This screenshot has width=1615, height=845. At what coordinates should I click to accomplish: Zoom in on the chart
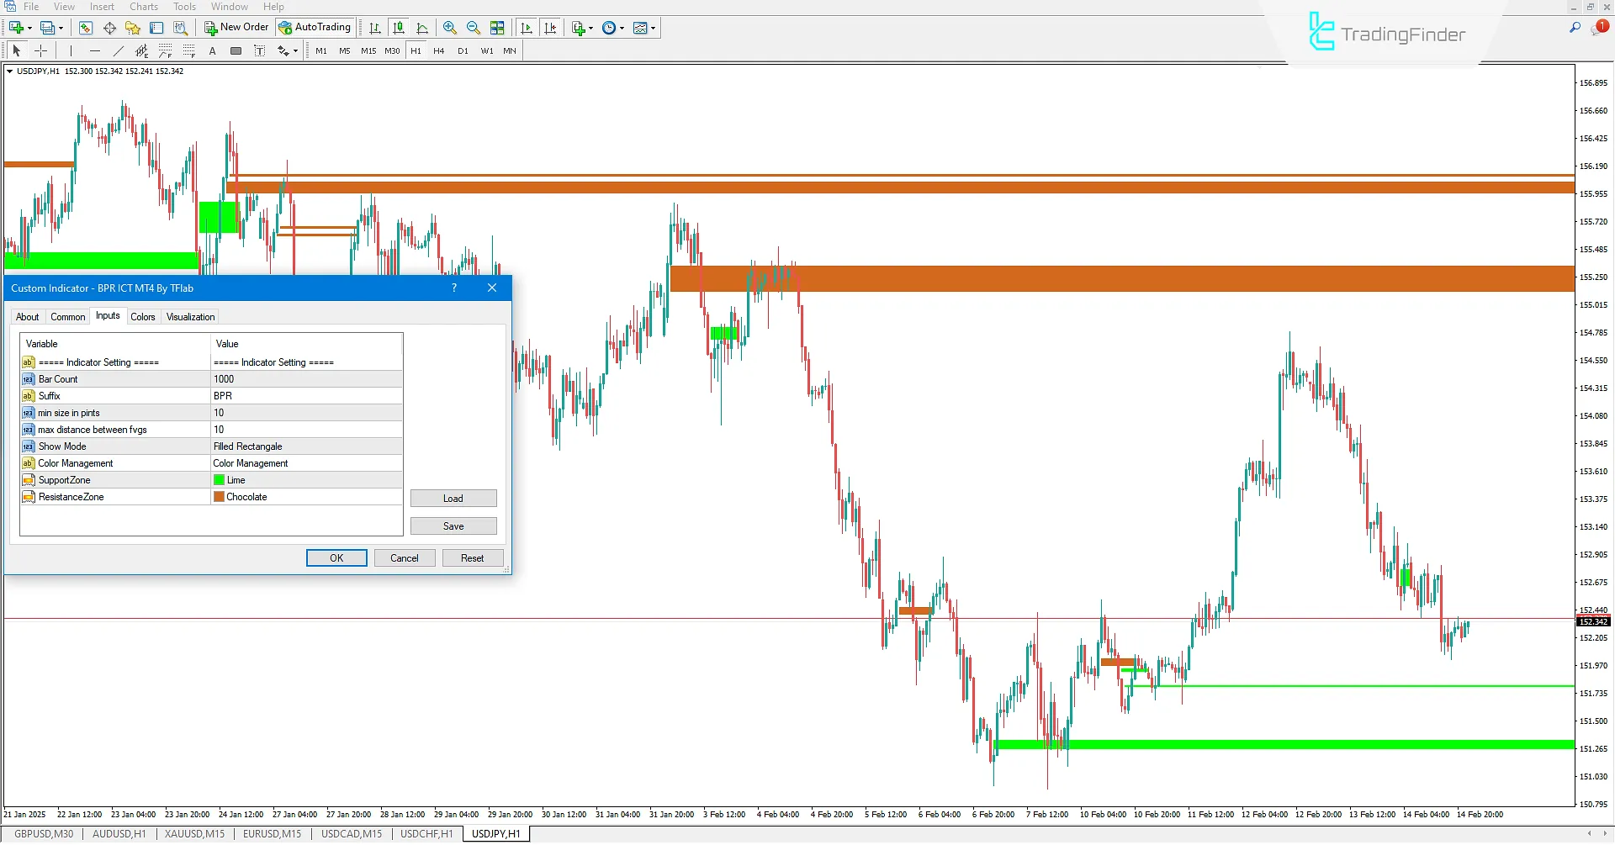point(449,28)
